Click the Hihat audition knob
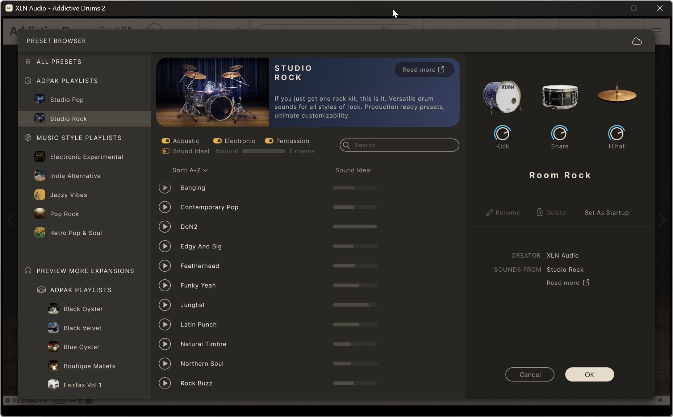The image size is (673, 417). pyautogui.click(x=616, y=133)
